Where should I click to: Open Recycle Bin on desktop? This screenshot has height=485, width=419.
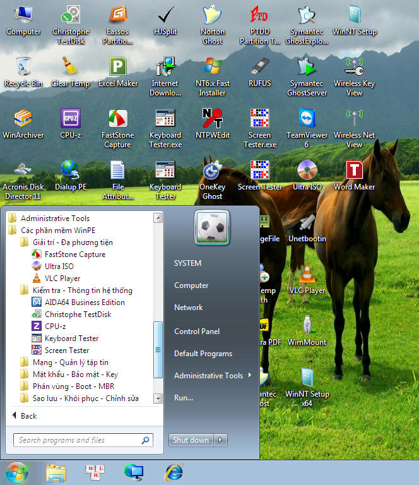tap(23, 72)
